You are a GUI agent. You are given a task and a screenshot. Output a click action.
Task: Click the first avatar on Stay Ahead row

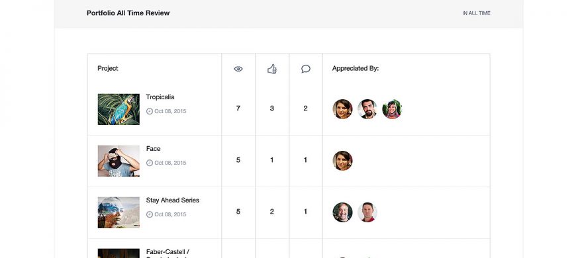343,212
